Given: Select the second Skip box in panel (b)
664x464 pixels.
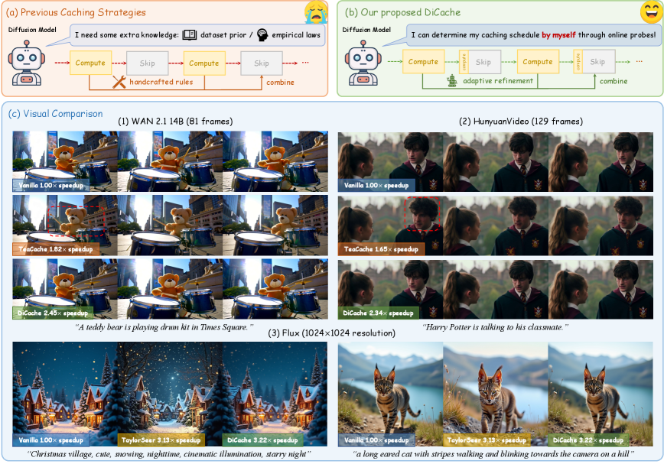Looking at the screenshot, I should click(599, 62).
